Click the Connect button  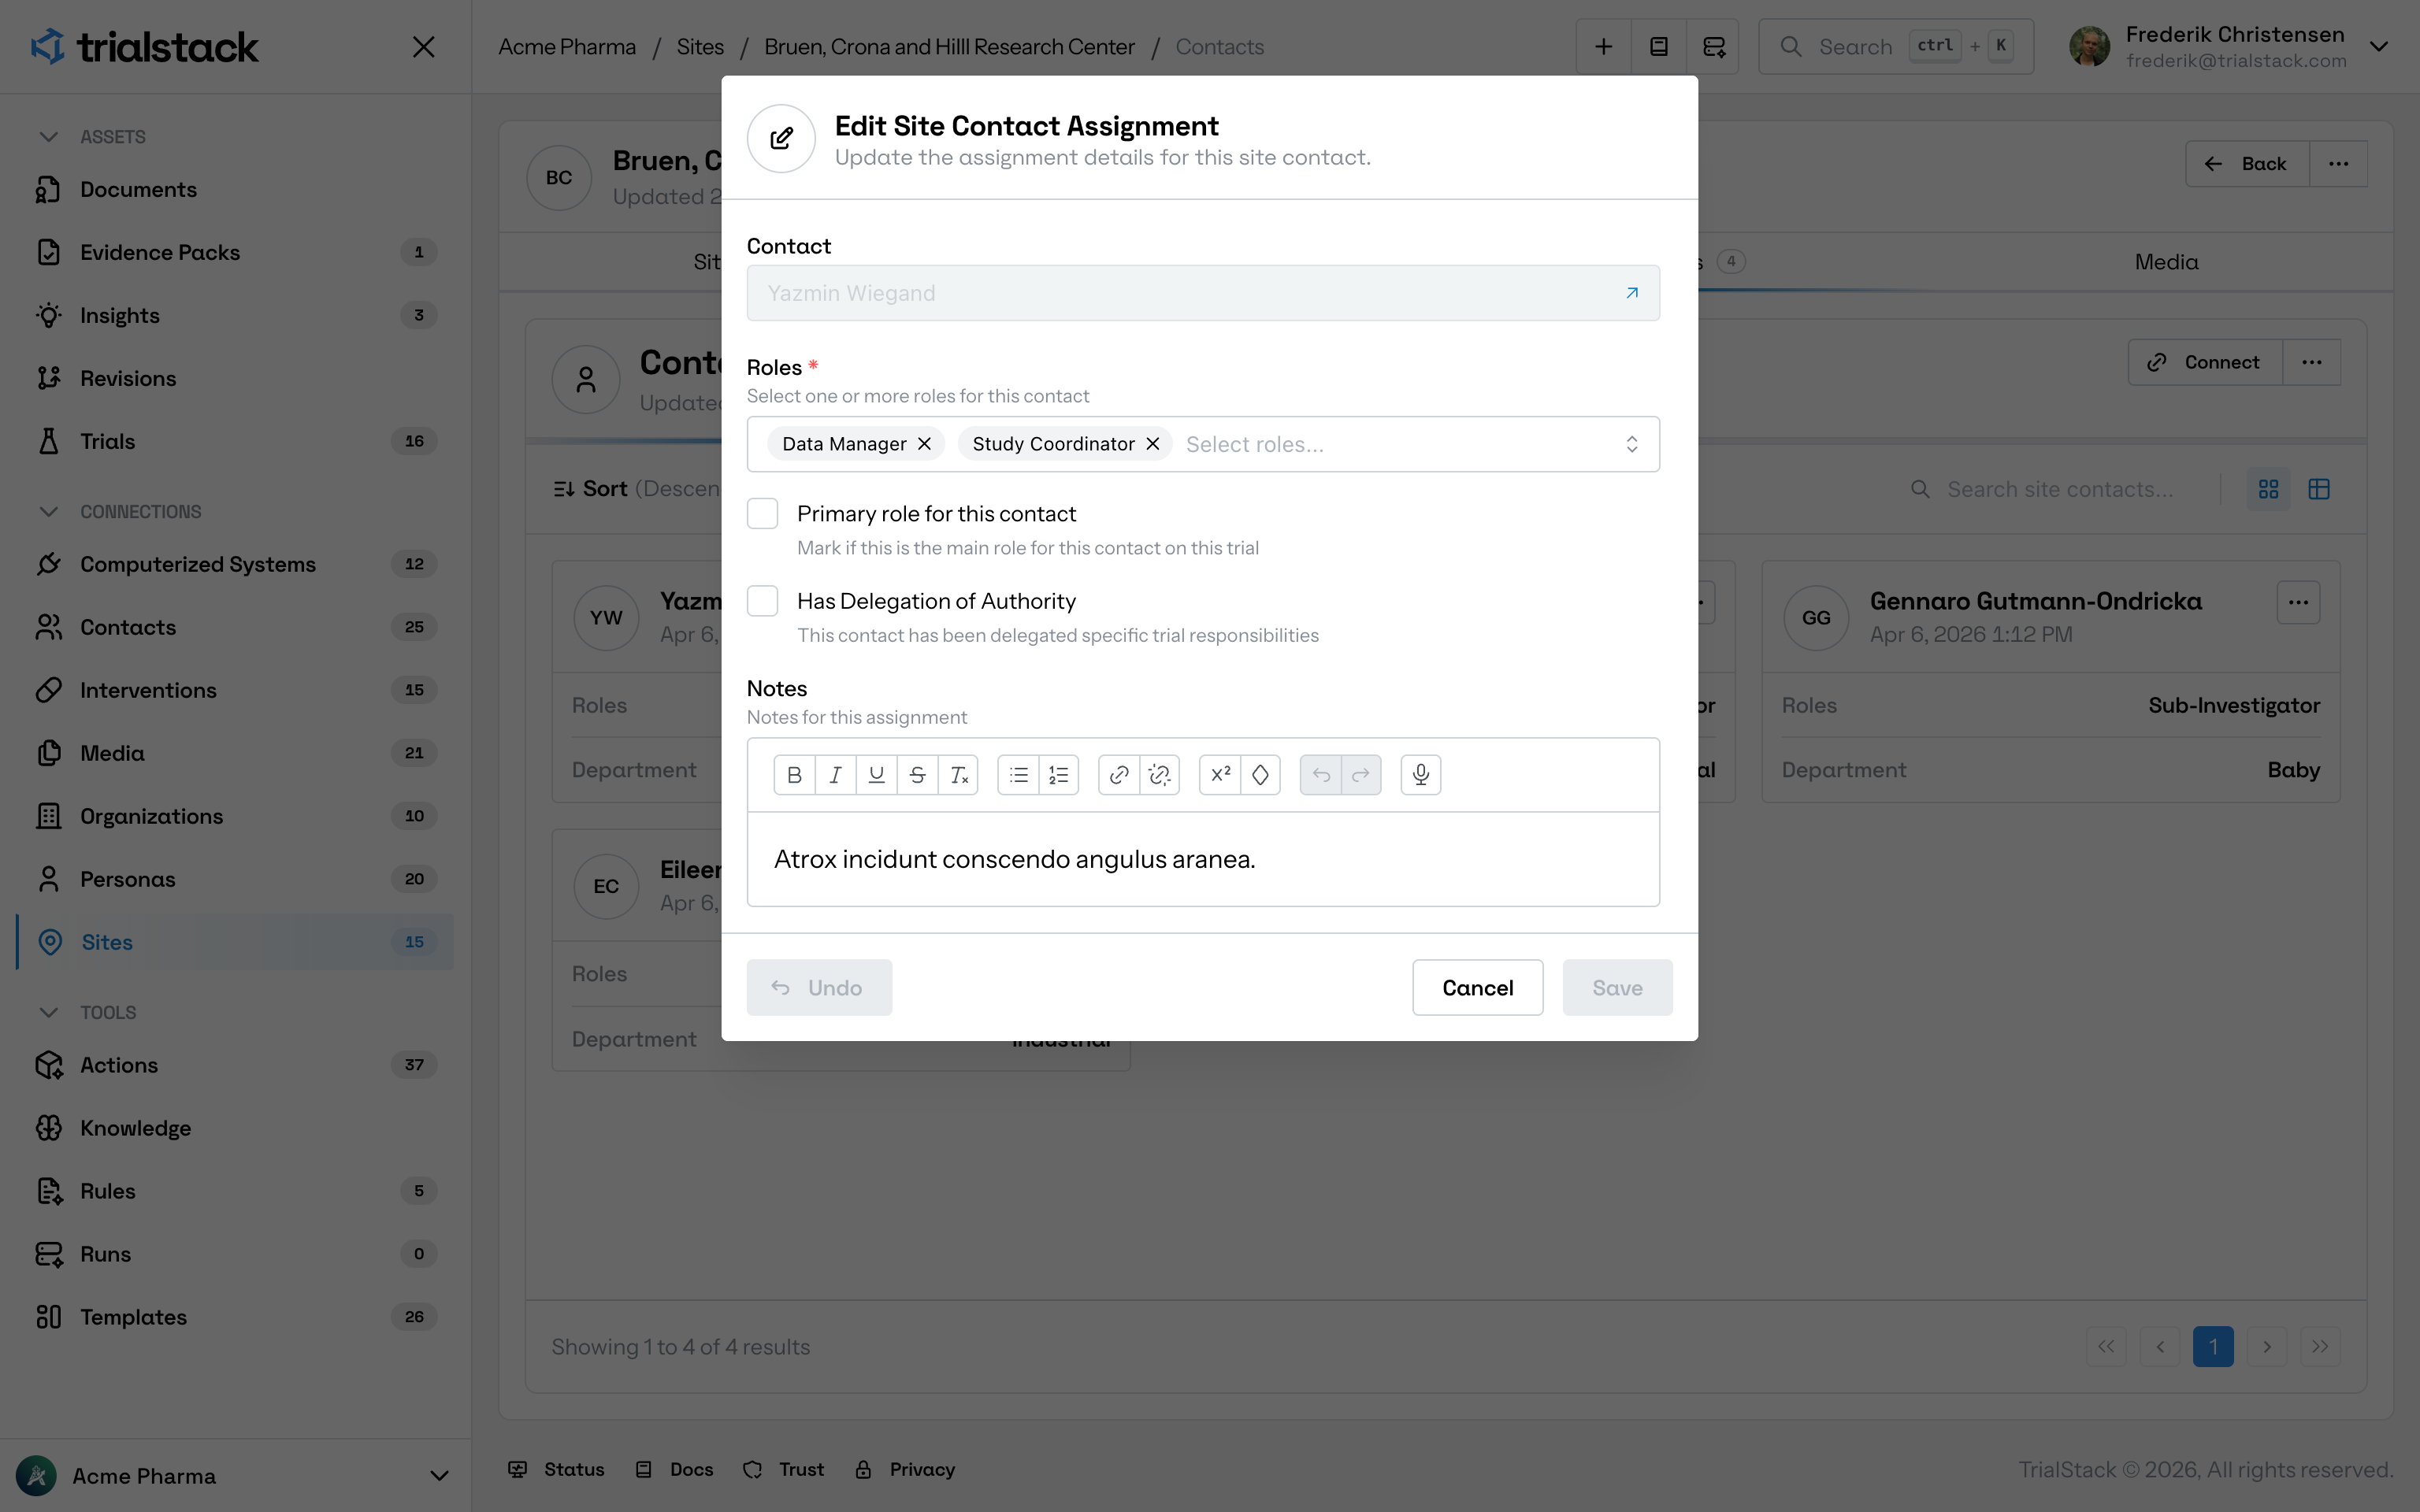(2206, 362)
